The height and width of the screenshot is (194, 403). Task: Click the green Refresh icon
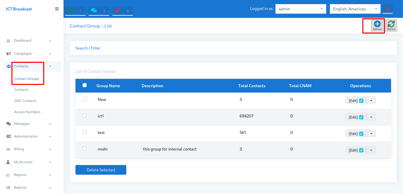(x=391, y=24)
